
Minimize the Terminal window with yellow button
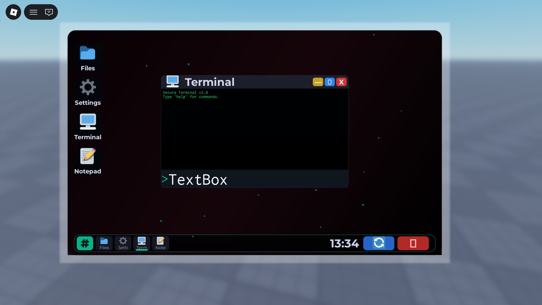318,82
